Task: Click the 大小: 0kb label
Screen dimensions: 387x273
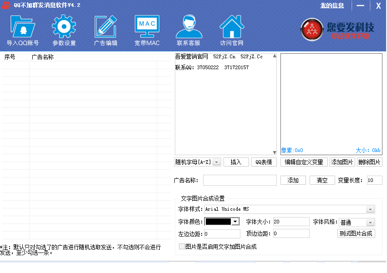Action: [x=368, y=150]
